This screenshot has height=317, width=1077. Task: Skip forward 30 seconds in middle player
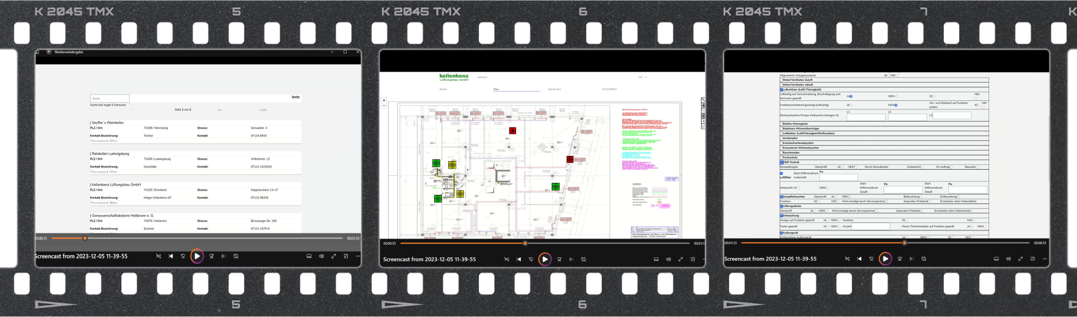pyautogui.click(x=559, y=259)
